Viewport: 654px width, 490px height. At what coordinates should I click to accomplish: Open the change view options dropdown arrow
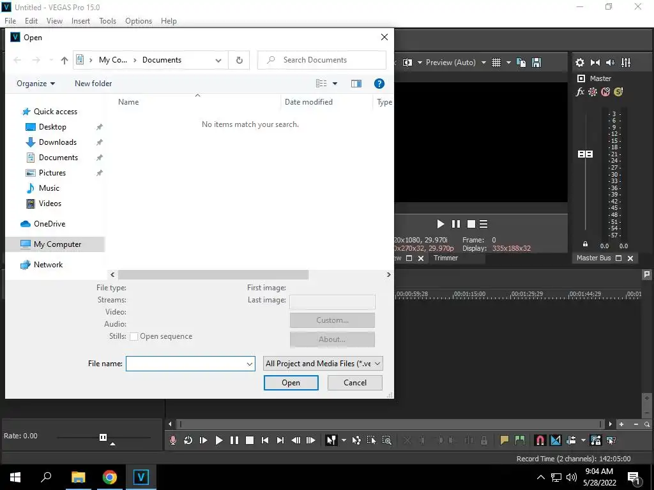pyautogui.click(x=335, y=84)
